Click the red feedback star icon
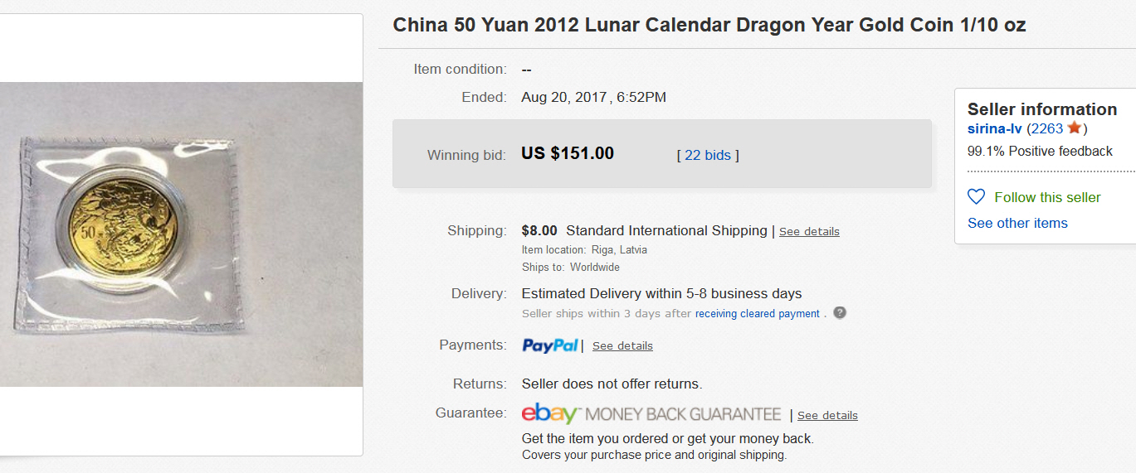1136x473 pixels. [x=1075, y=128]
